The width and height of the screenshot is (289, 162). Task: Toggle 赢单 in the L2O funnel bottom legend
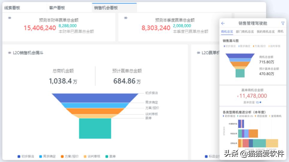pos(111,157)
